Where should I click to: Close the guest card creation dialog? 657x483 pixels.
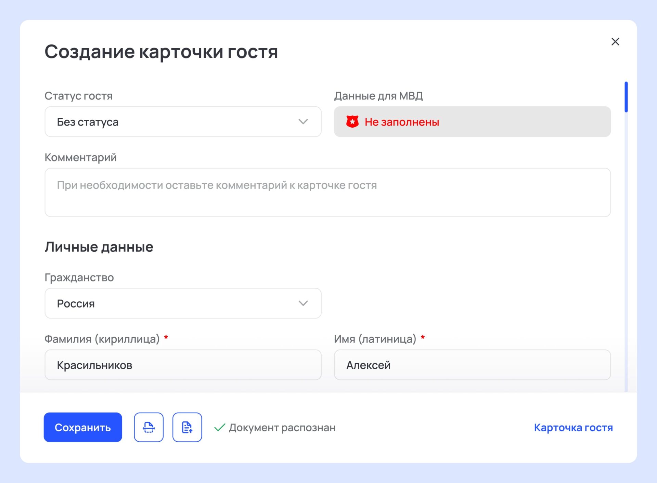pyautogui.click(x=615, y=42)
